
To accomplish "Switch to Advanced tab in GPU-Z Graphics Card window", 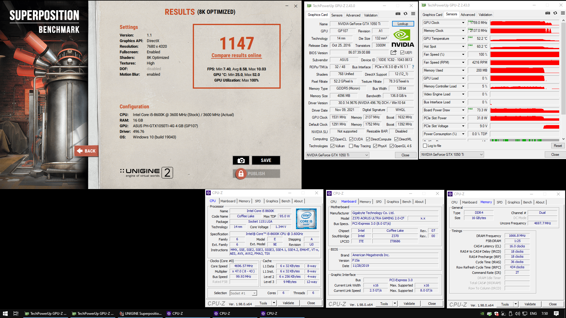I will pyautogui.click(x=353, y=15).
